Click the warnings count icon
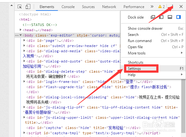This screenshot has height=137, width=186. (162, 6)
